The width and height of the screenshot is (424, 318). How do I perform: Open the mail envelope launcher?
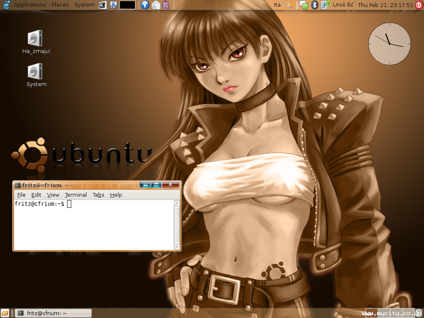pyautogui.click(x=156, y=5)
